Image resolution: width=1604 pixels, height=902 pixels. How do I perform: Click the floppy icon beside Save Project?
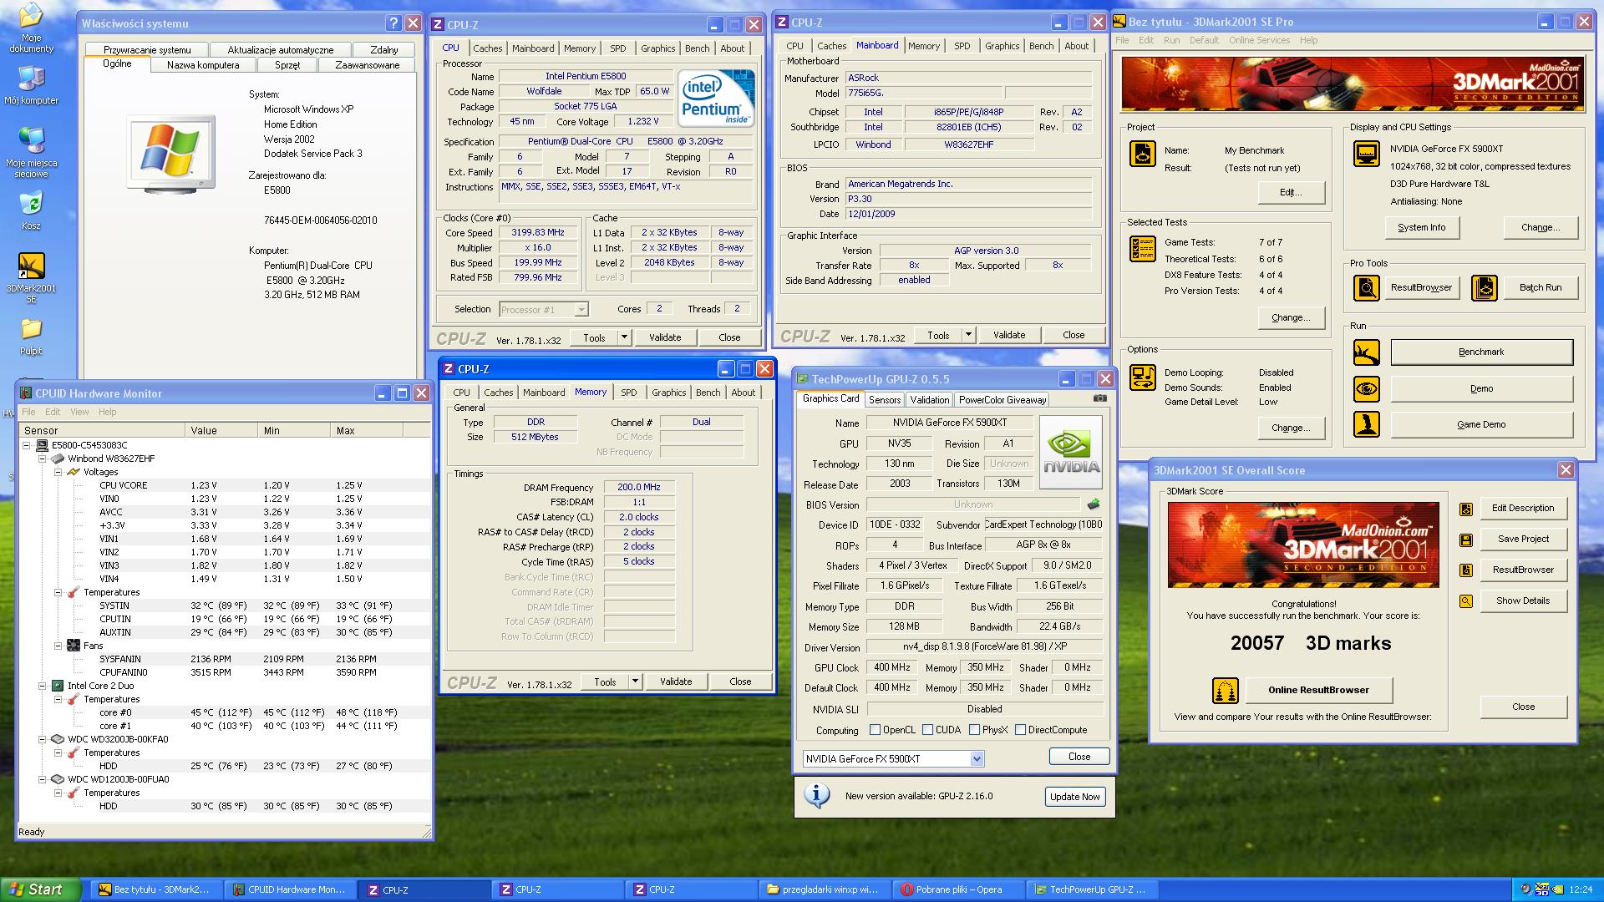pos(1466,540)
